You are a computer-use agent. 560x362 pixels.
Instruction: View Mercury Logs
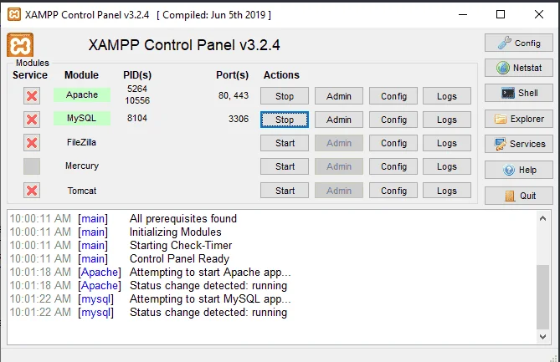tap(447, 166)
